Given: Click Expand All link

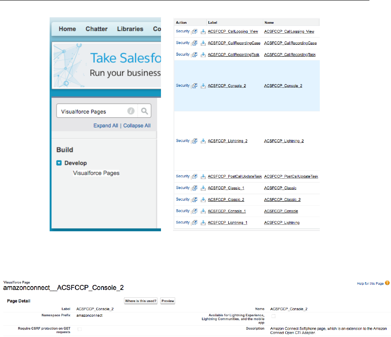Looking at the screenshot, I should click(x=106, y=126).
